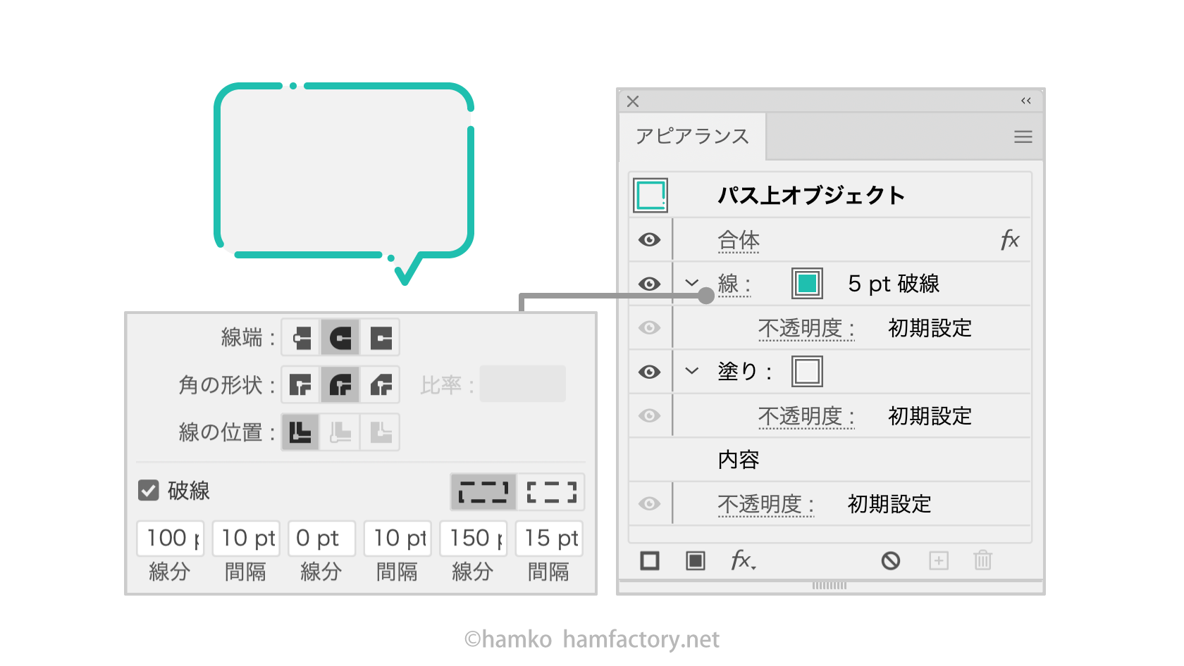Collapse the 塗り fill row chevron

[x=692, y=371]
